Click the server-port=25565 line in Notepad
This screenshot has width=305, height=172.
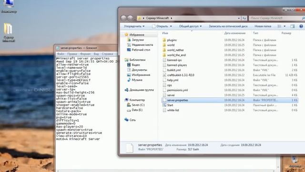72,77
